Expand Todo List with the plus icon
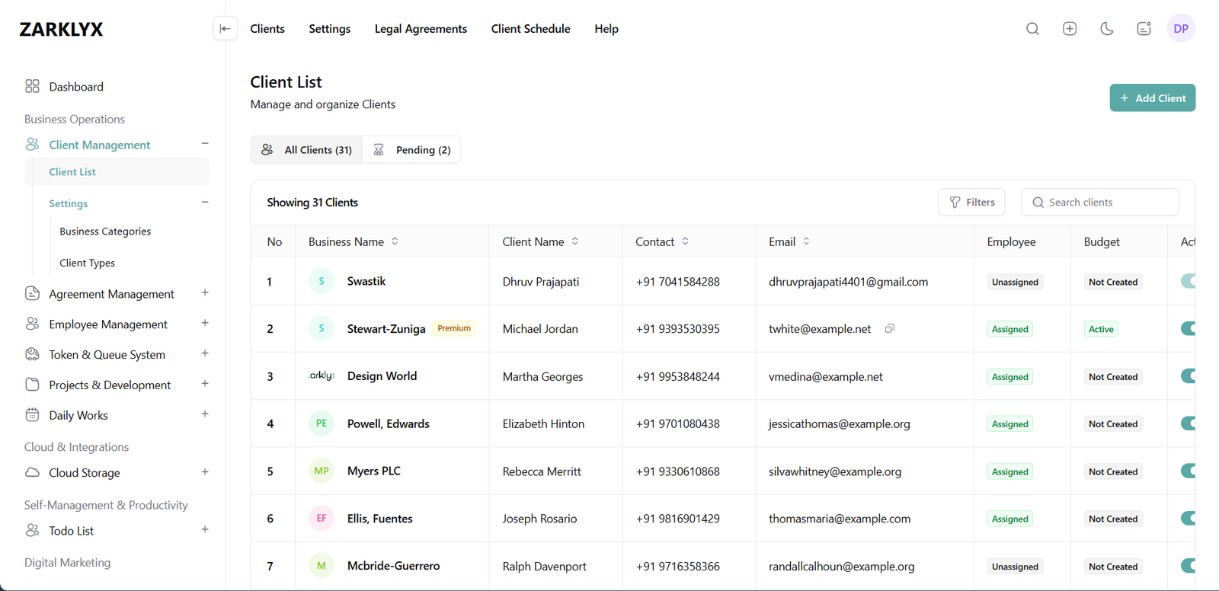This screenshot has width=1219, height=591. 205,529
